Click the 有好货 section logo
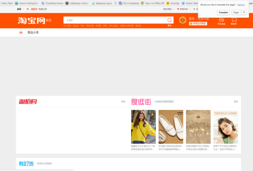The image size is (253, 171). [26, 163]
